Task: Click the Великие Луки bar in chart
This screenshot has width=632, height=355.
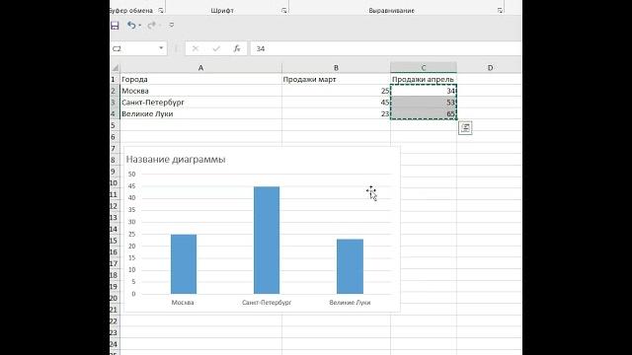Action: [x=350, y=266]
